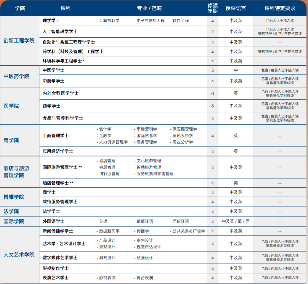Click the 葡萄牙语 specialization
The width and height of the screenshot is (308, 284).
pyautogui.click(x=143, y=222)
